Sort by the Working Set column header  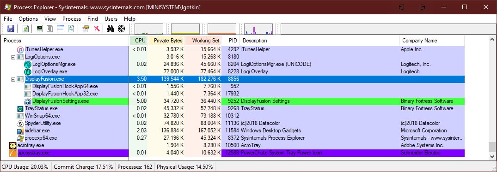pos(203,41)
